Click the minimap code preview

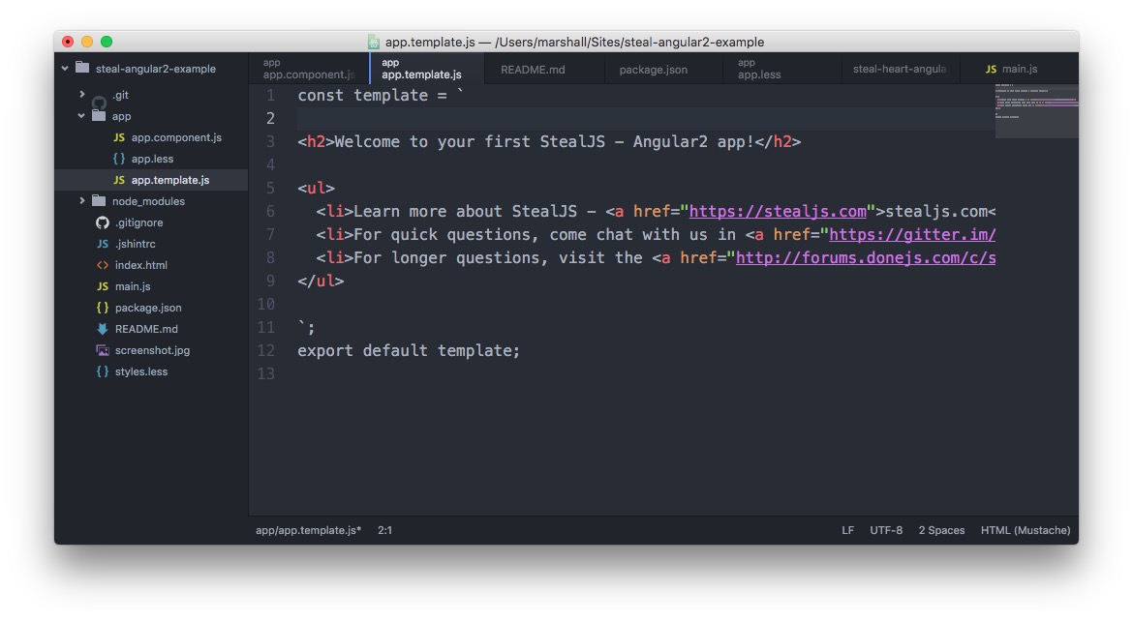(1036, 110)
